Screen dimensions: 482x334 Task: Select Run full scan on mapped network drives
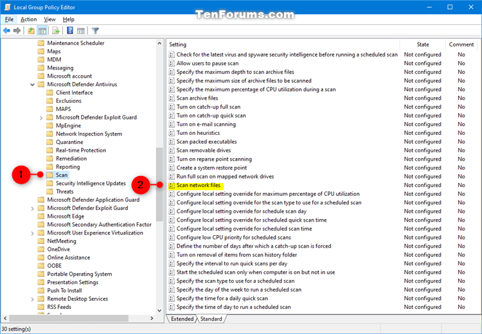coord(225,177)
